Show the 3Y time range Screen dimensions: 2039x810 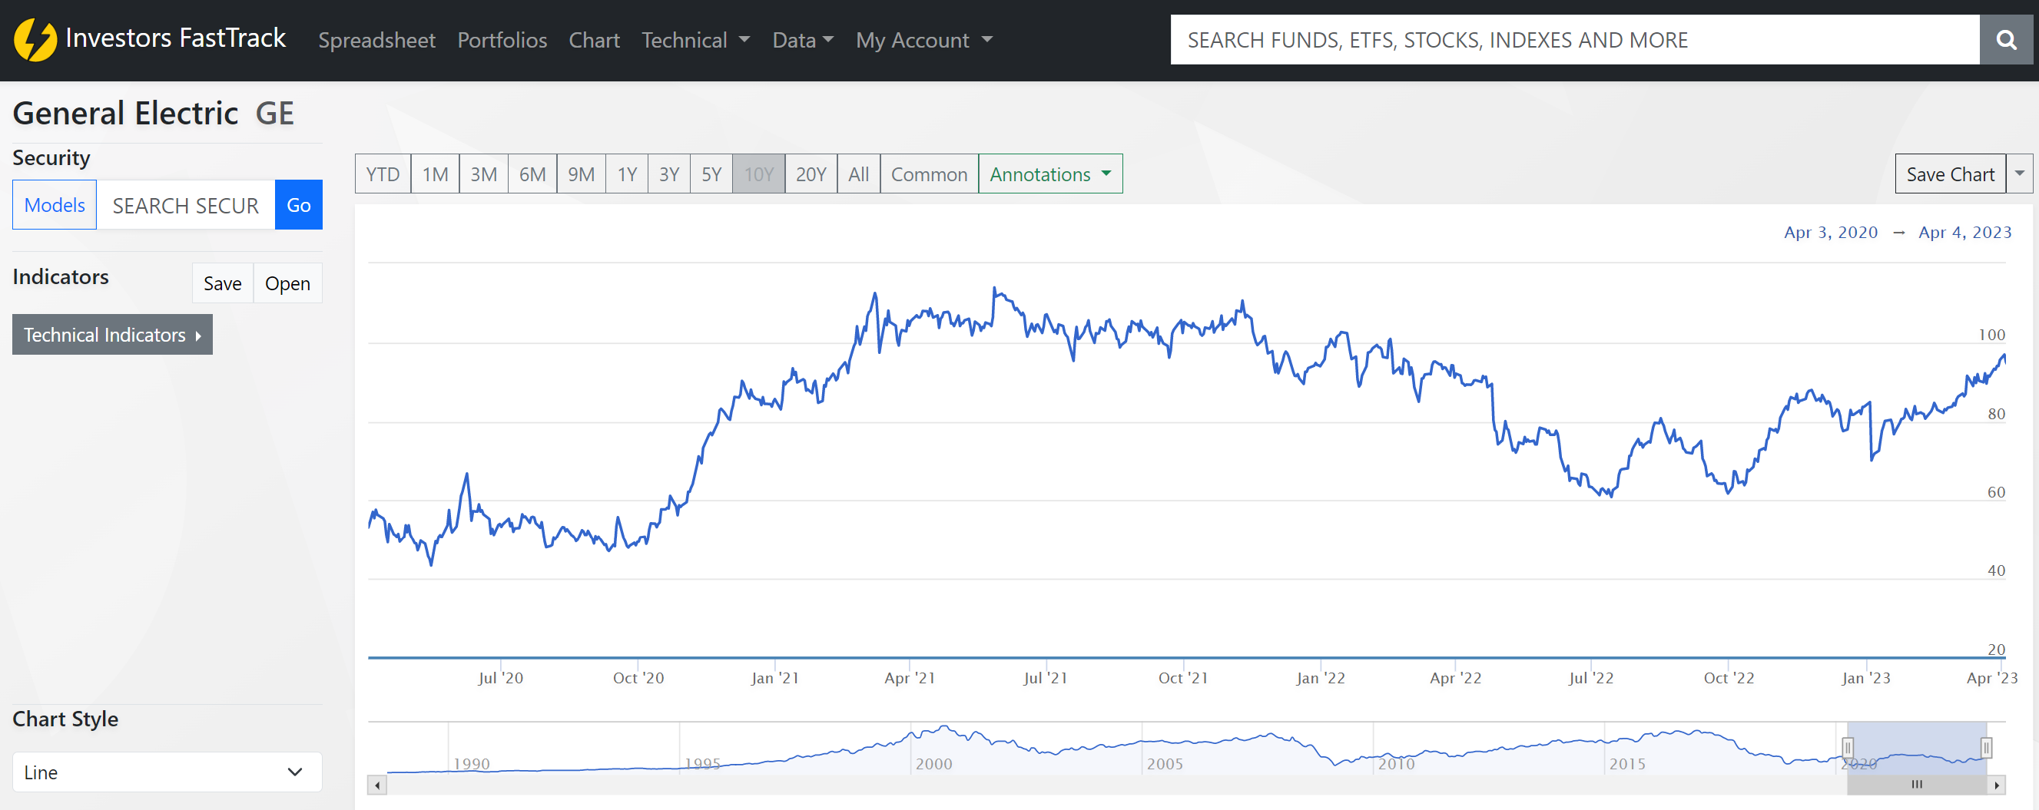coord(670,174)
